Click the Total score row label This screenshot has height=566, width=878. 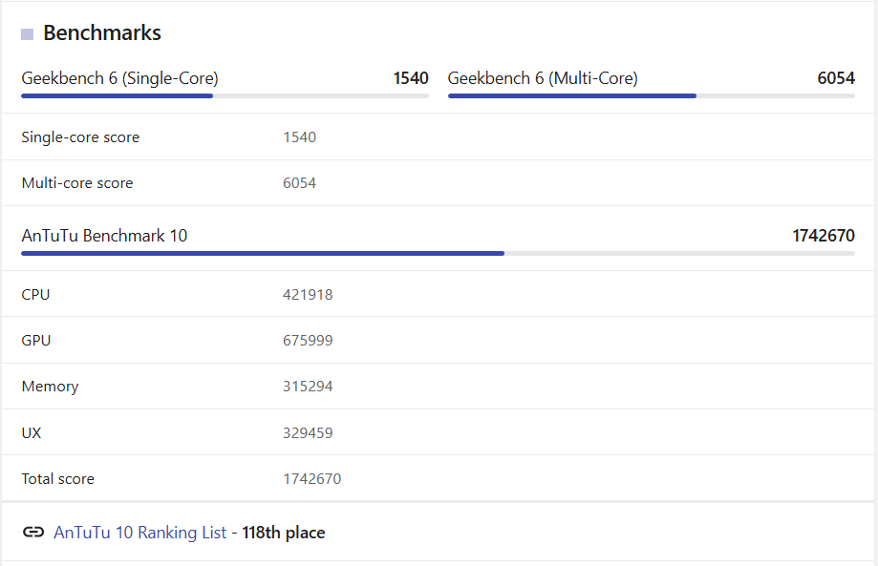point(57,479)
